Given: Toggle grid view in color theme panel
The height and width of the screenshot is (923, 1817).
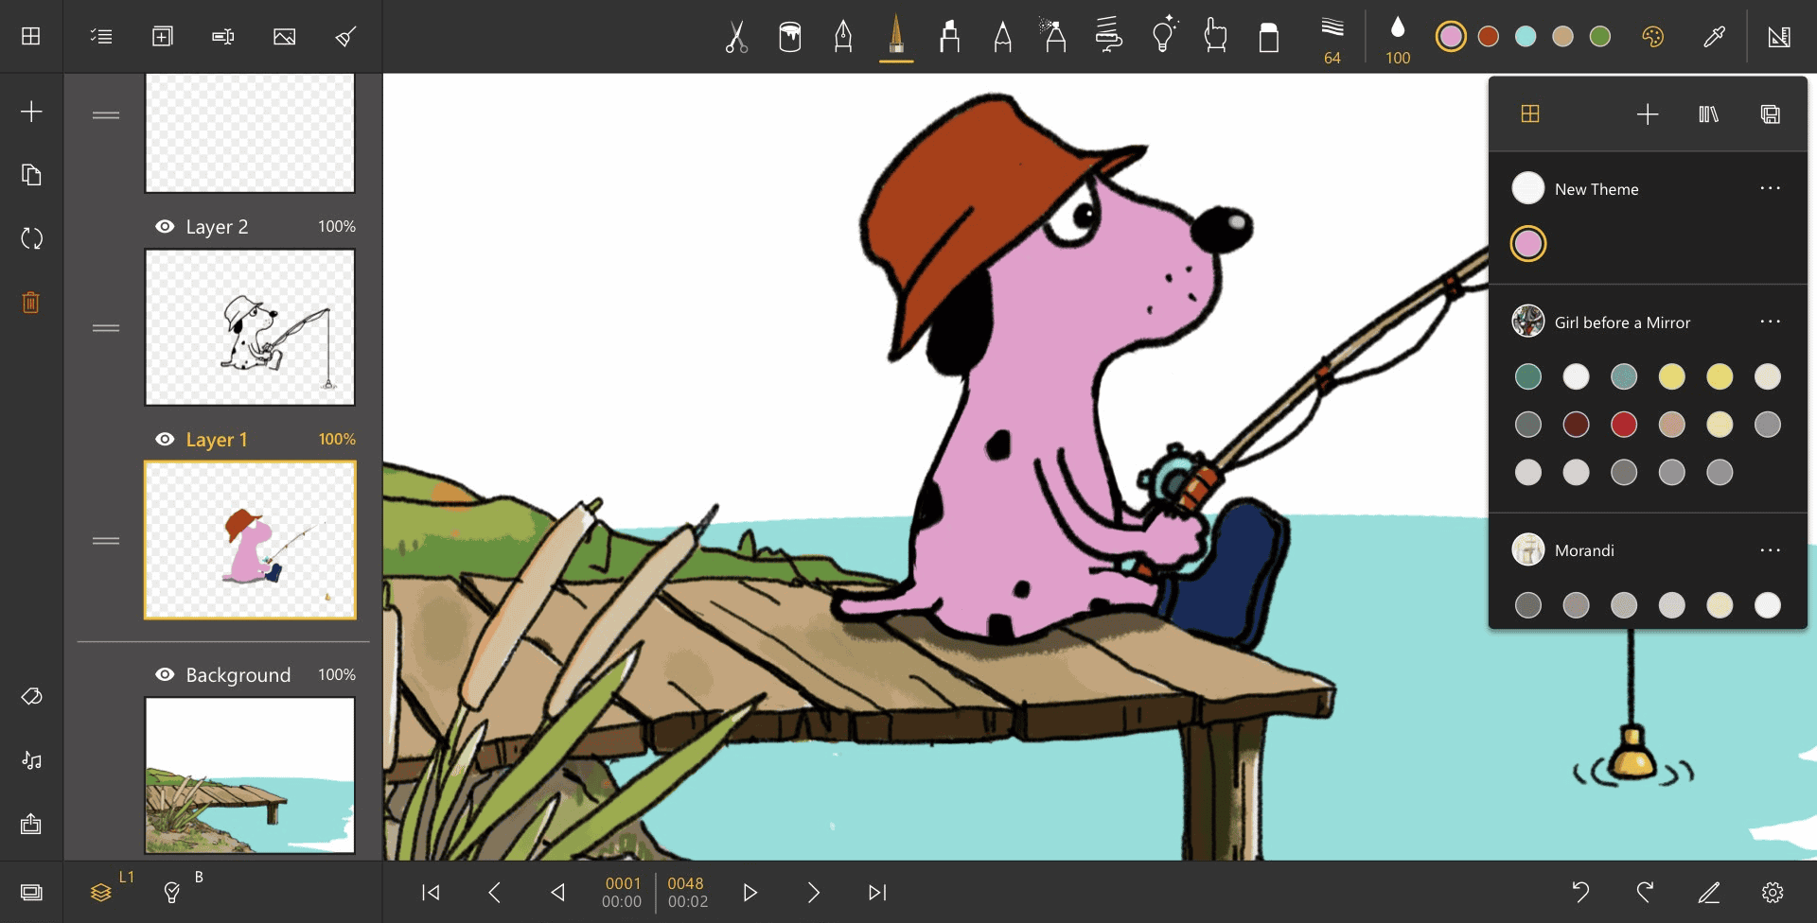Looking at the screenshot, I should (x=1530, y=113).
